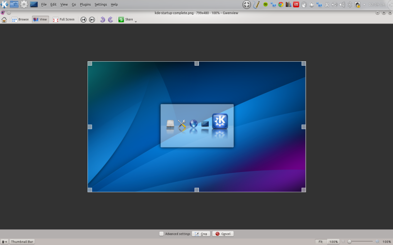Viewport: 393px width, 245px height.
Task: Click the clock in the top panel
Action: (377, 4)
